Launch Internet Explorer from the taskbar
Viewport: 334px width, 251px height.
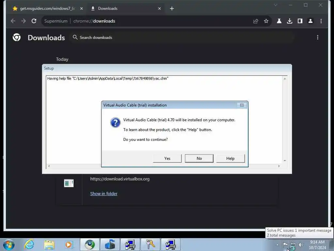click(29, 244)
